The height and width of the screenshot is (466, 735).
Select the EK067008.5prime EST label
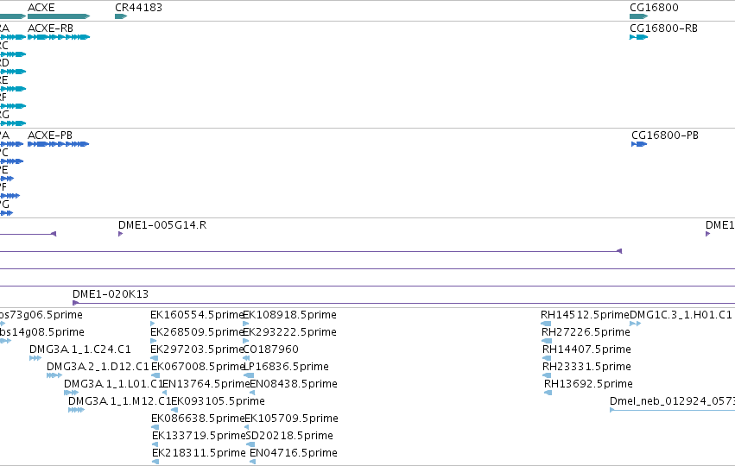click(199, 367)
